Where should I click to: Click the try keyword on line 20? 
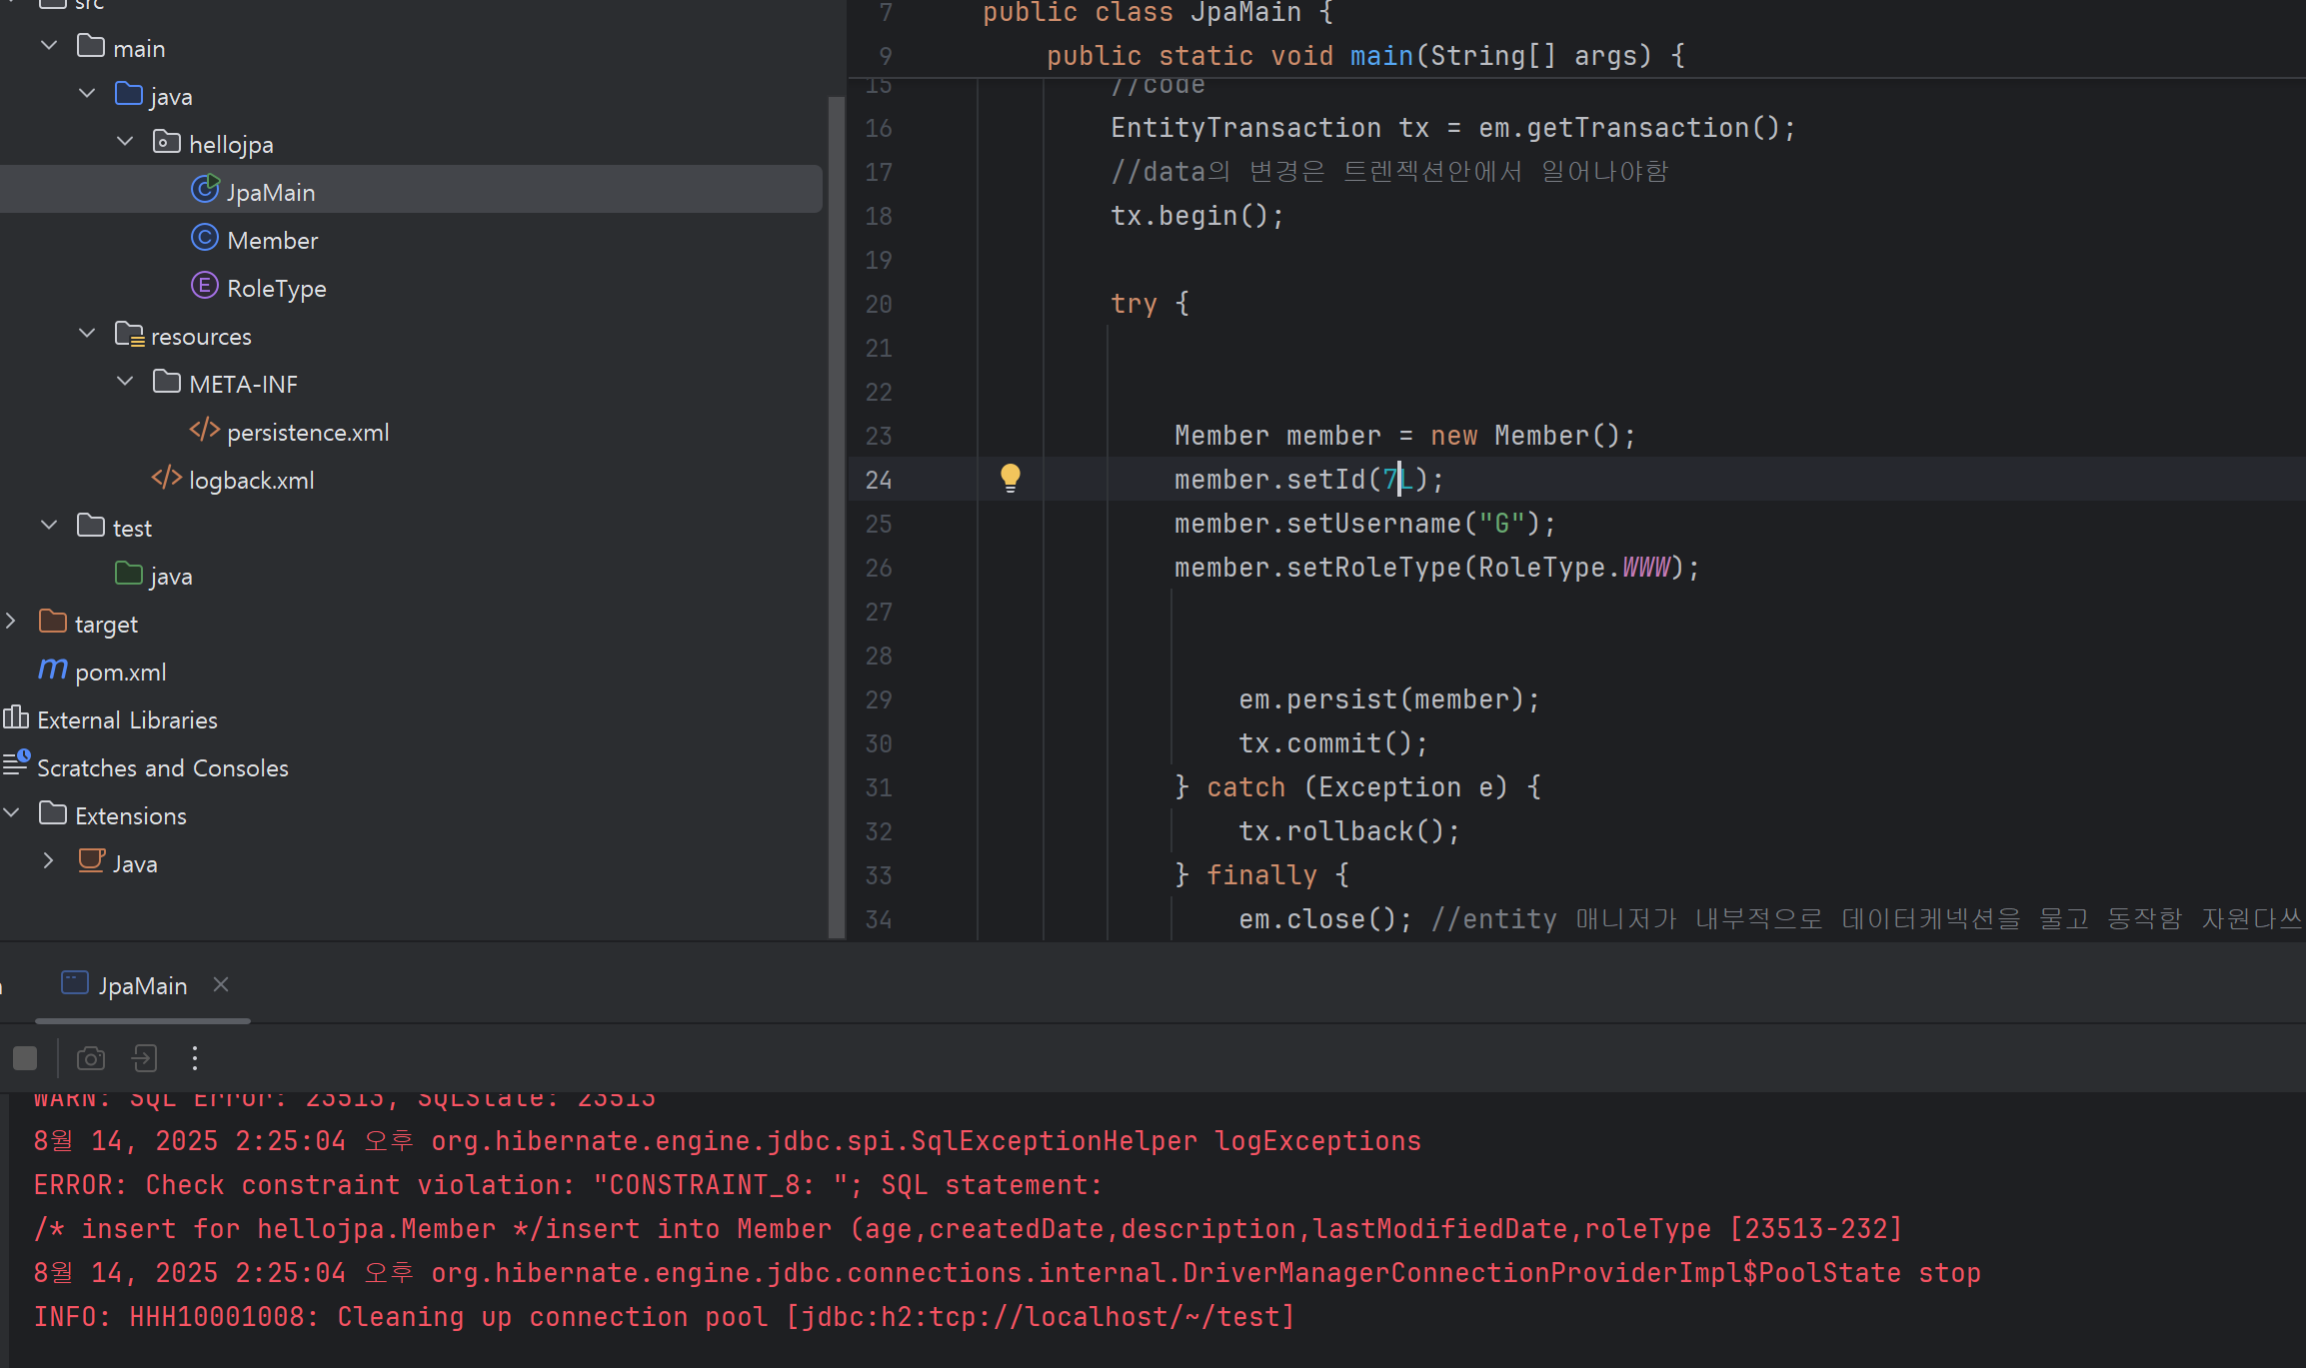(1134, 303)
